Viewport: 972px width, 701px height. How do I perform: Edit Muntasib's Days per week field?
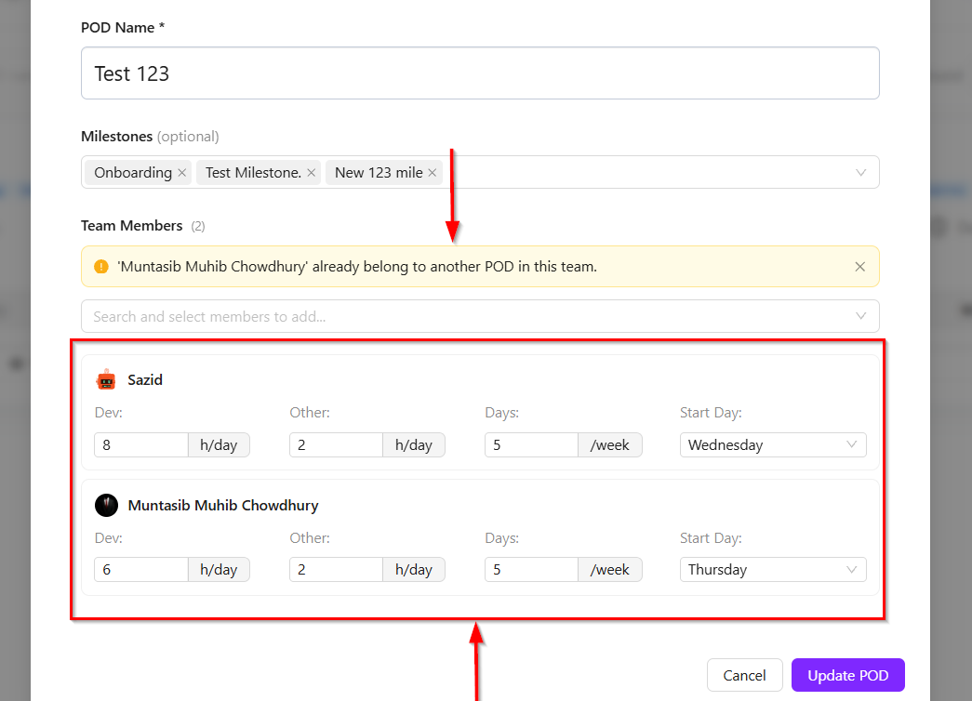pos(531,570)
